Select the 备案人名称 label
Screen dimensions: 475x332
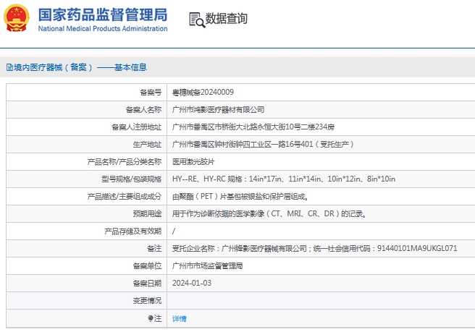pos(143,109)
